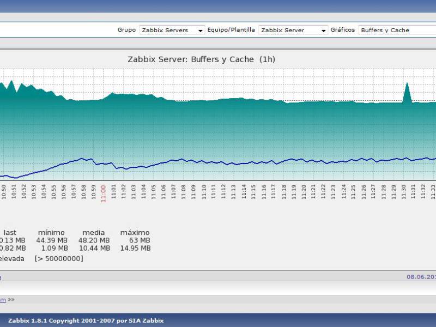
Task: Click the media column header in legend
Action: [x=93, y=233]
